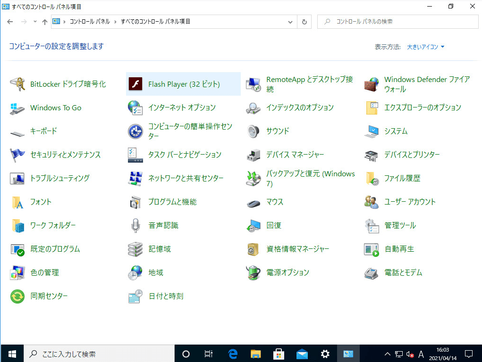This screenshot has width=482, height=362.
Task: Open プログラムと機能 icon
Action: click(x=135, y=202)
